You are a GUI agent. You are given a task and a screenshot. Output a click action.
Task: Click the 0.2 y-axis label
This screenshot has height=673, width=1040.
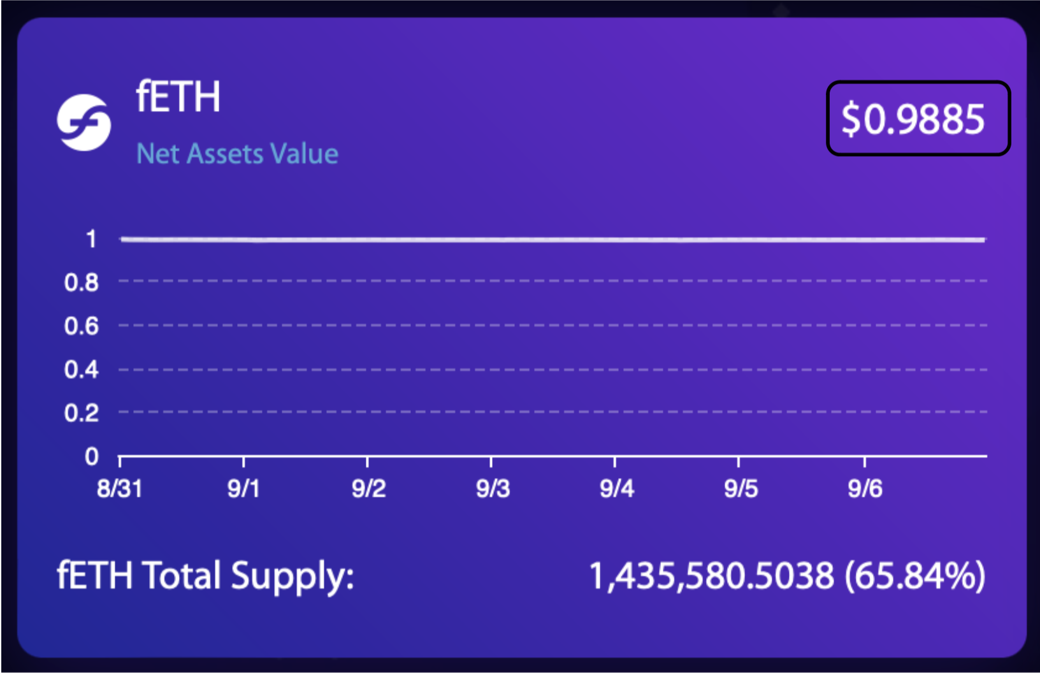click(x=82, y=413)
